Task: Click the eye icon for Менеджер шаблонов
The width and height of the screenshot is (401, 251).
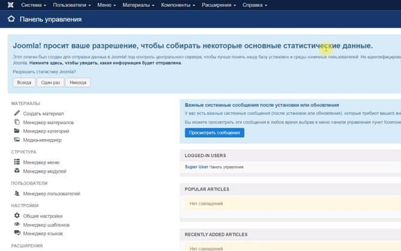Action: pos(17,225)
